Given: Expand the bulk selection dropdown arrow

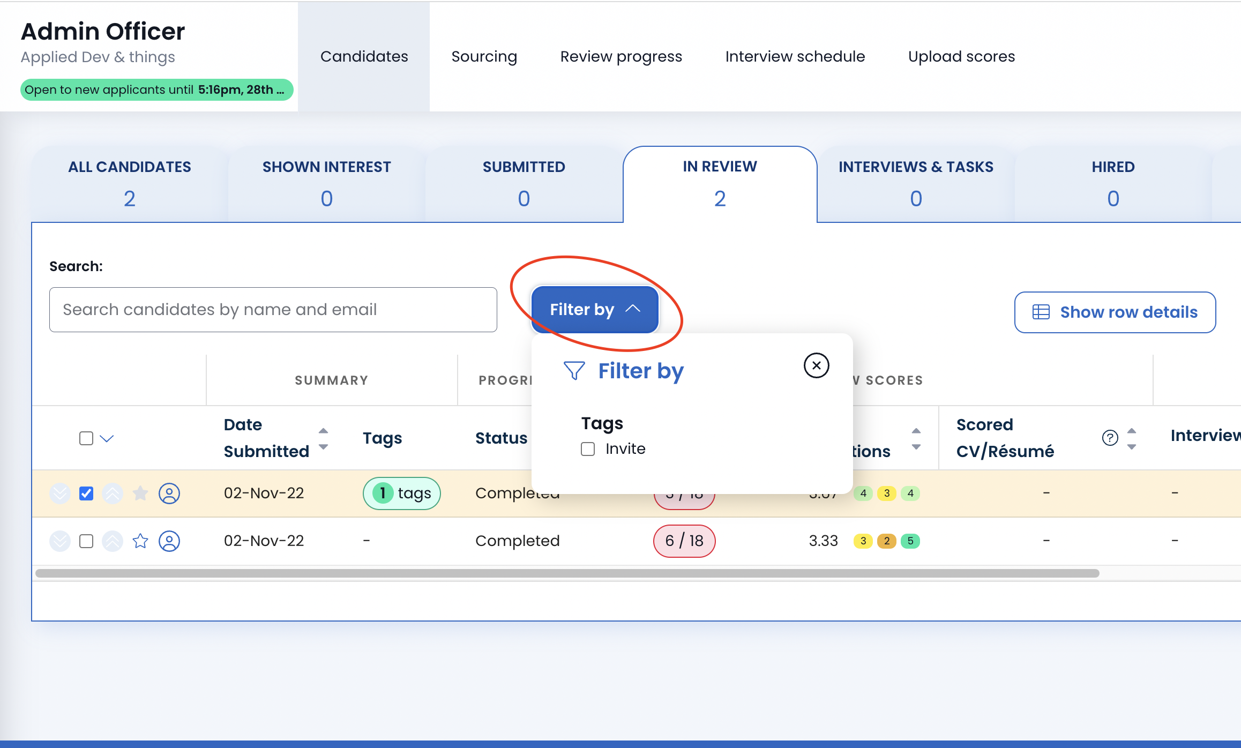Looking at the screenshot, I should click(107, 438).
